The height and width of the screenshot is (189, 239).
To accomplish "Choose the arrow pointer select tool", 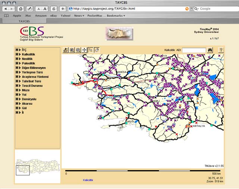I will point(90,50).
